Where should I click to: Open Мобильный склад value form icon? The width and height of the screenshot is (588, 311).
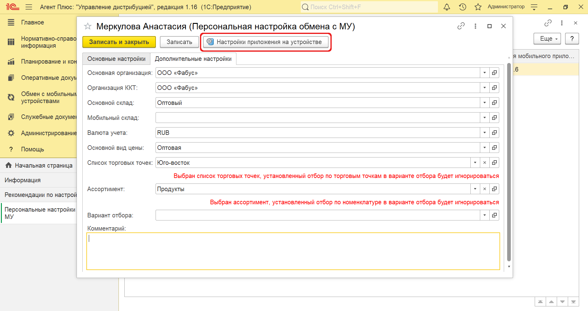point(494,118)
